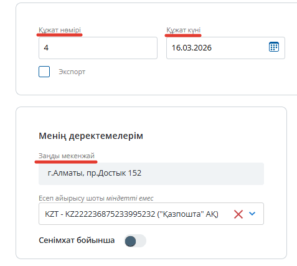Expand the Есеп айырысу шоты dropdown arrow

252,214
